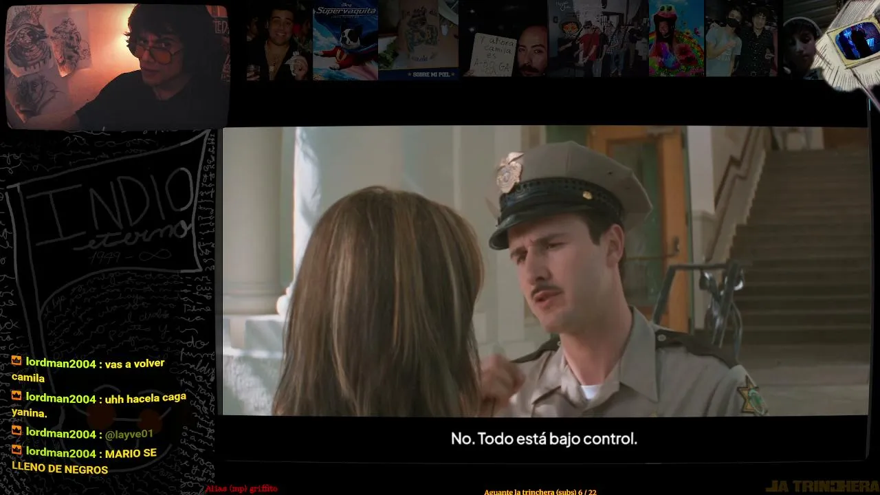Image resolution: width=880 pixels, height=495 pixels.
Task: Click the crown badge beside the "@layve01" message
Action: tap(16, 432)
